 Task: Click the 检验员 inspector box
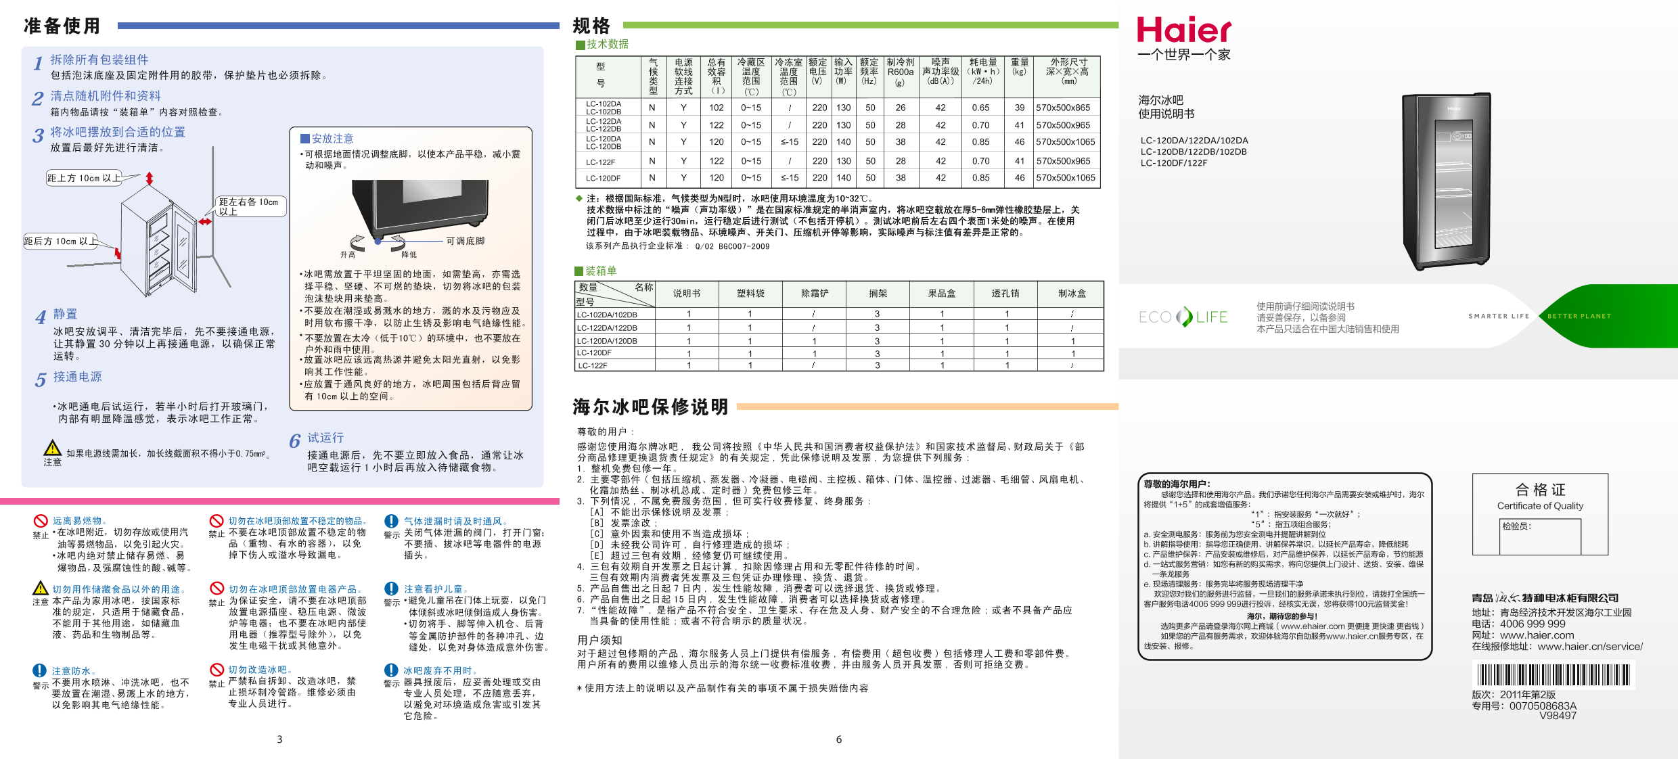pos(1541,536)
